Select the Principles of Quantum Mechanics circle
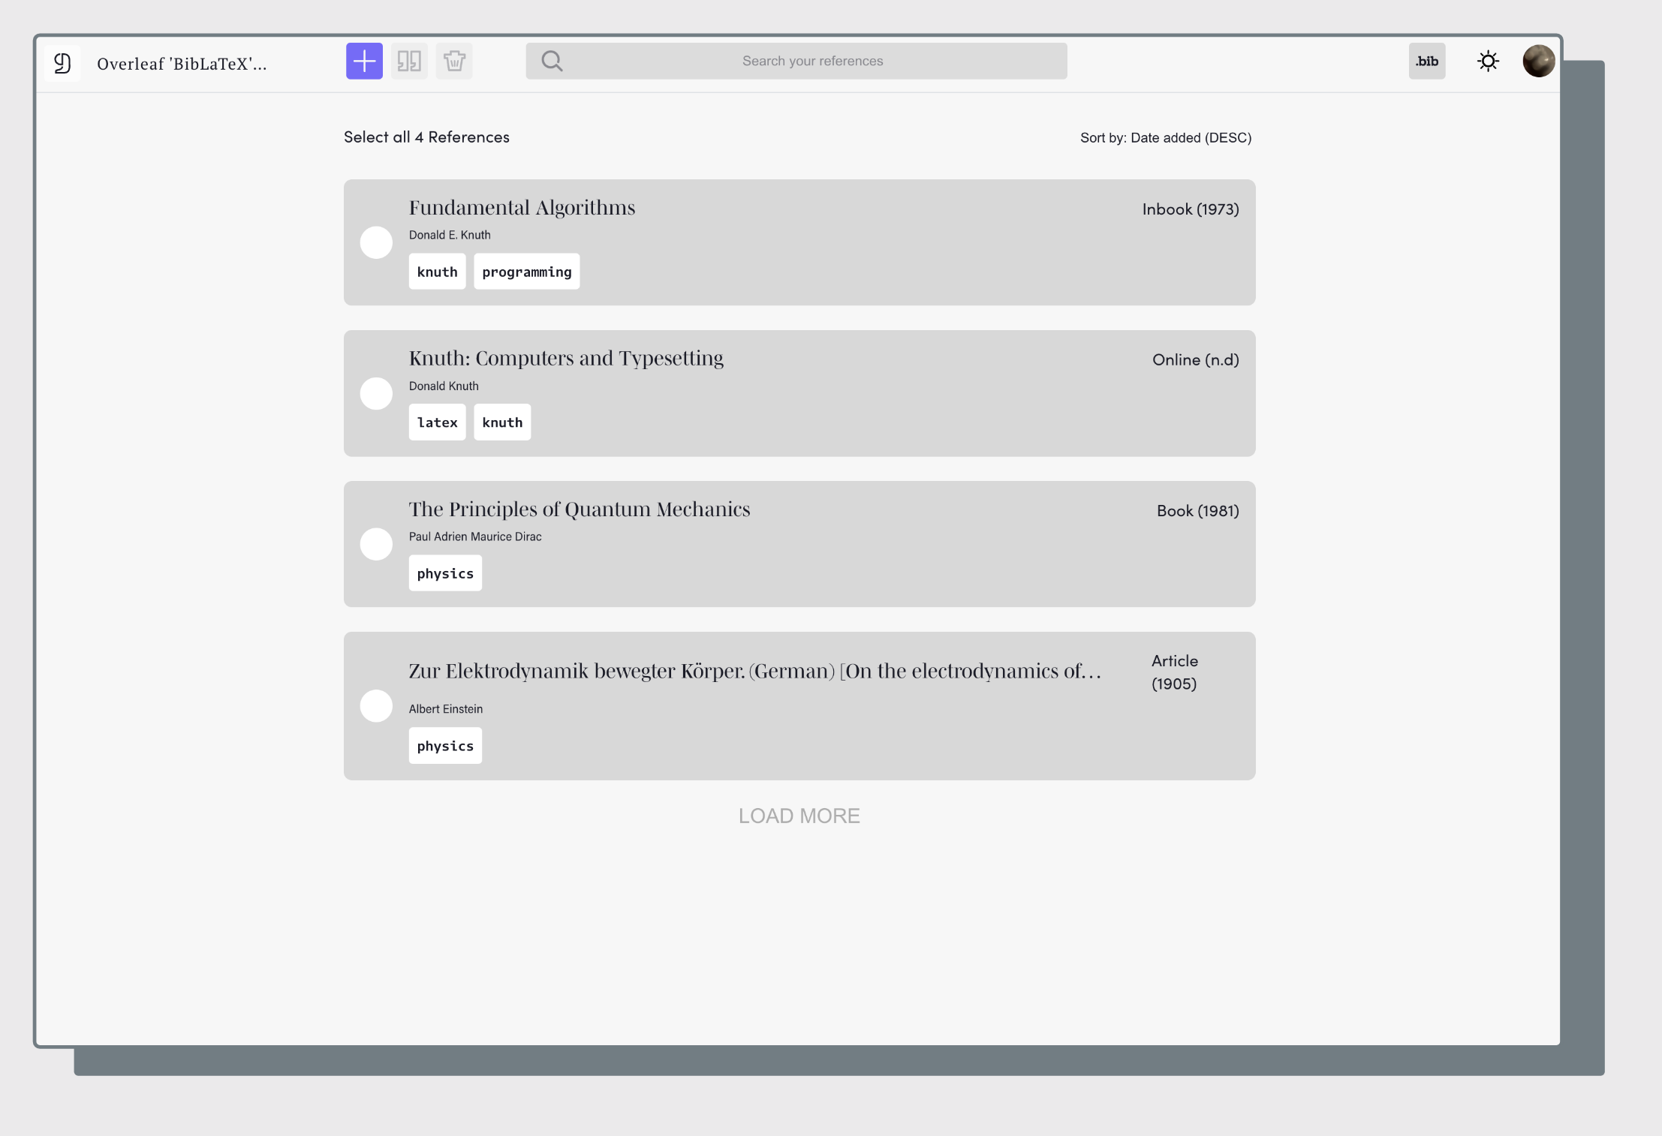Viewport: 1662px width, 1136px height. click(x=376, y=544)
